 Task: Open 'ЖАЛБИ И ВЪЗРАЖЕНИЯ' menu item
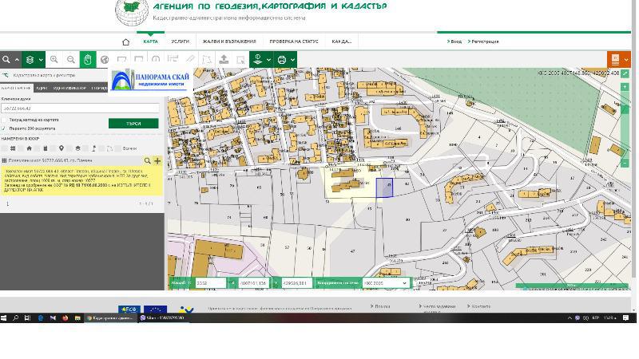(229, 41)
